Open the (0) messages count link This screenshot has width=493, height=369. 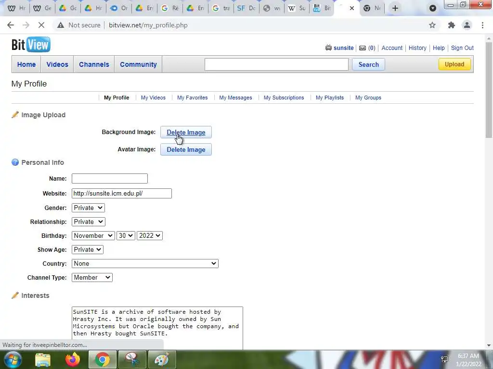click(372, 48)
